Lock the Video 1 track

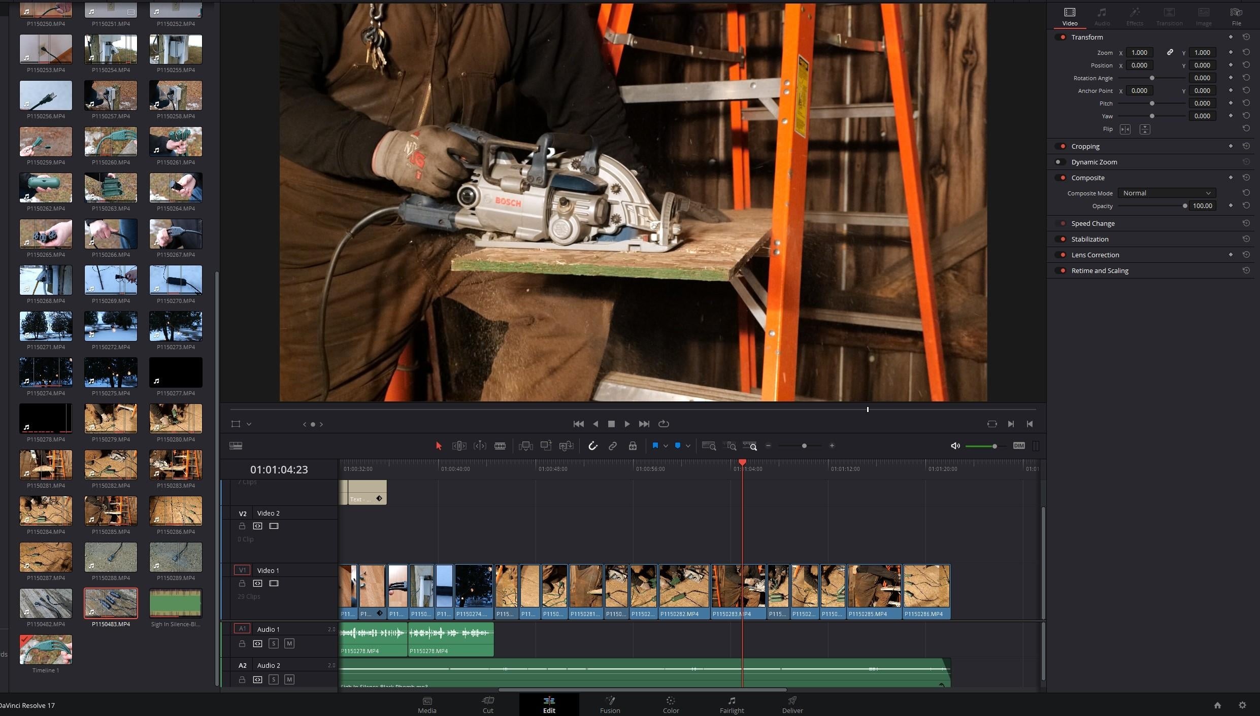242,584
